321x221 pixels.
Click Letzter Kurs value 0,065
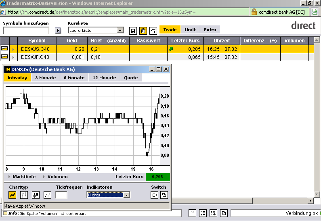194,57
